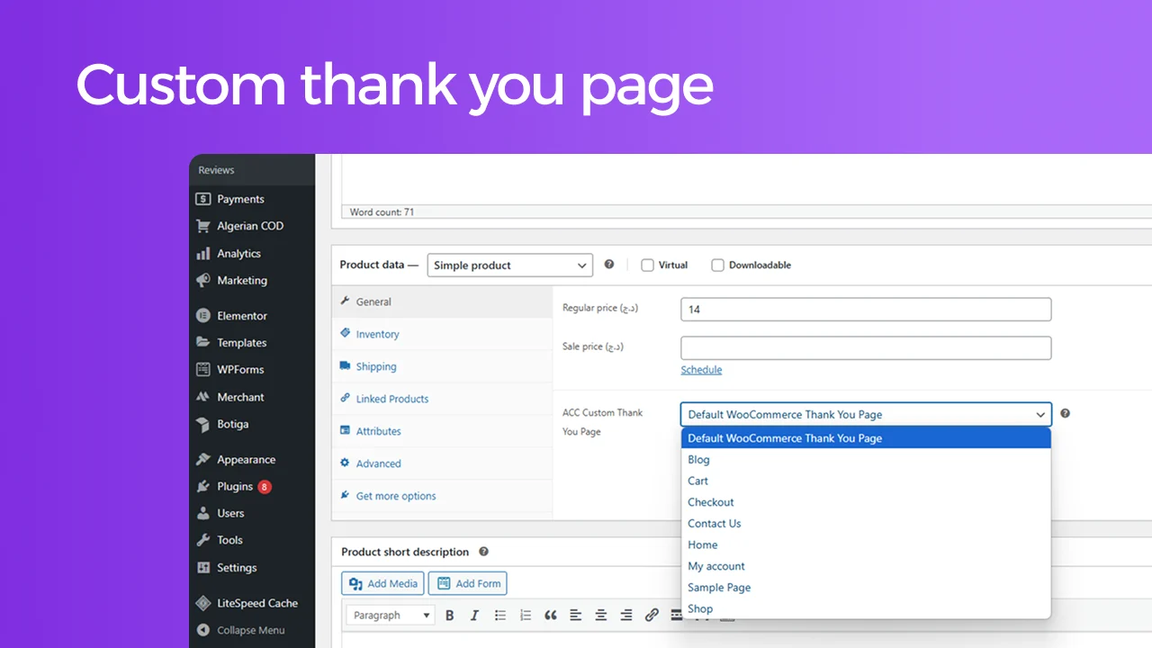Open the Paragraph format dropdown

coord(391,616)
